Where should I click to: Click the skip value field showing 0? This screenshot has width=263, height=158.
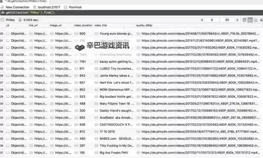[212, 19]
